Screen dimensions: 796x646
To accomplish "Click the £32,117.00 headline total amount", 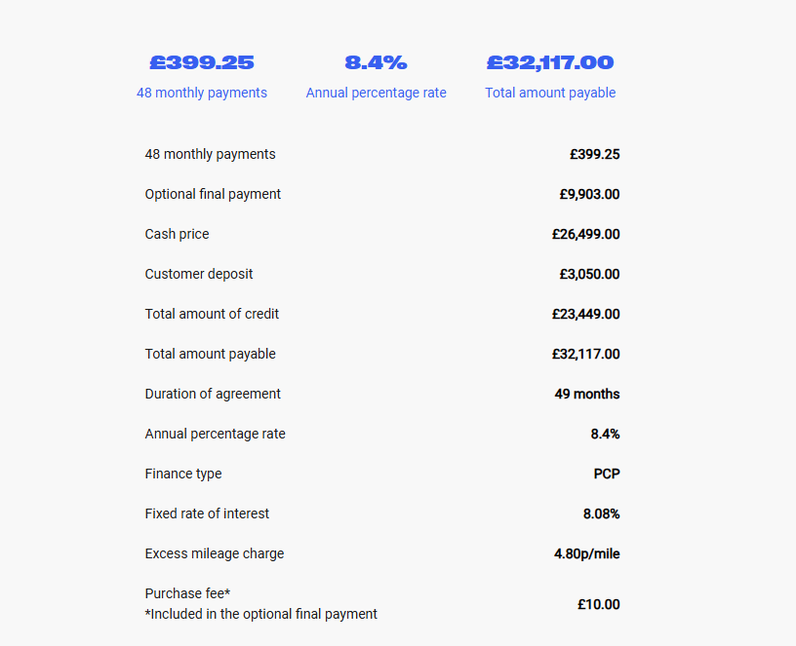I will click(550, 62).
